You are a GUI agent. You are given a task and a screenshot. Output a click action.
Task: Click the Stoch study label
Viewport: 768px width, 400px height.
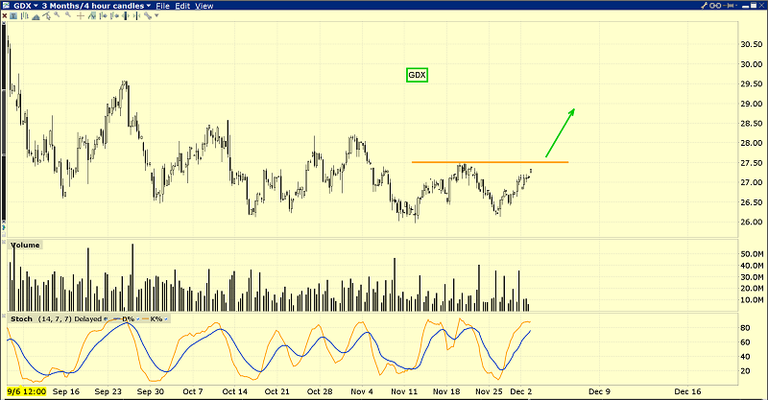[21, 318]
